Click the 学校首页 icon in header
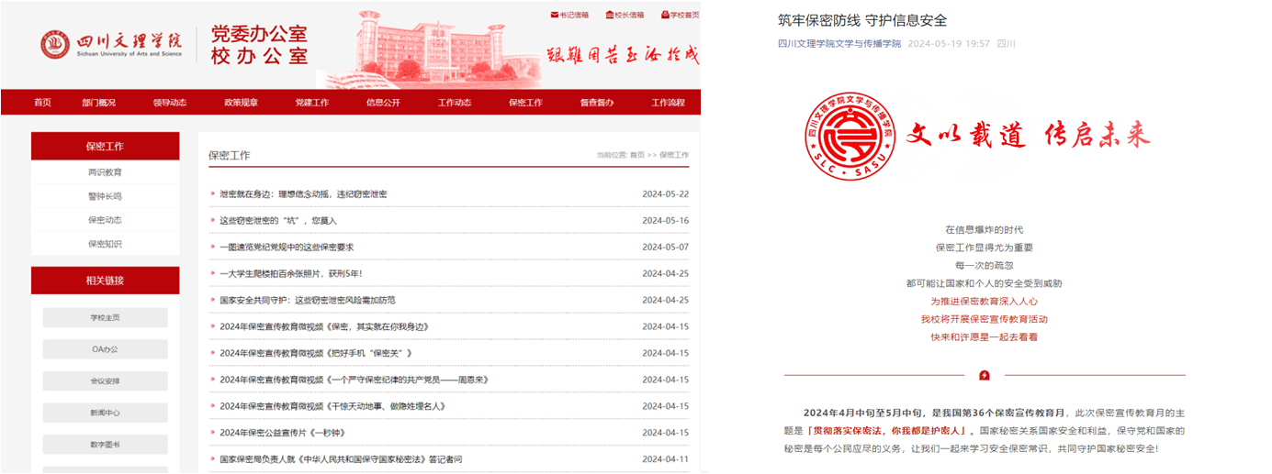 point(665,15)
